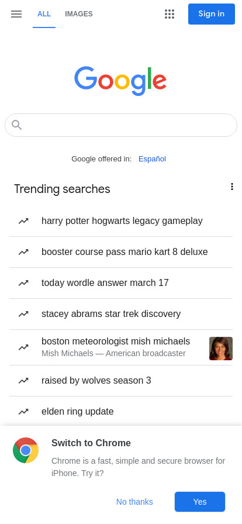This screenshot has height=524, width=242.
Task: Accept switching to Chrome with Yes
Action: pos(200,502)
